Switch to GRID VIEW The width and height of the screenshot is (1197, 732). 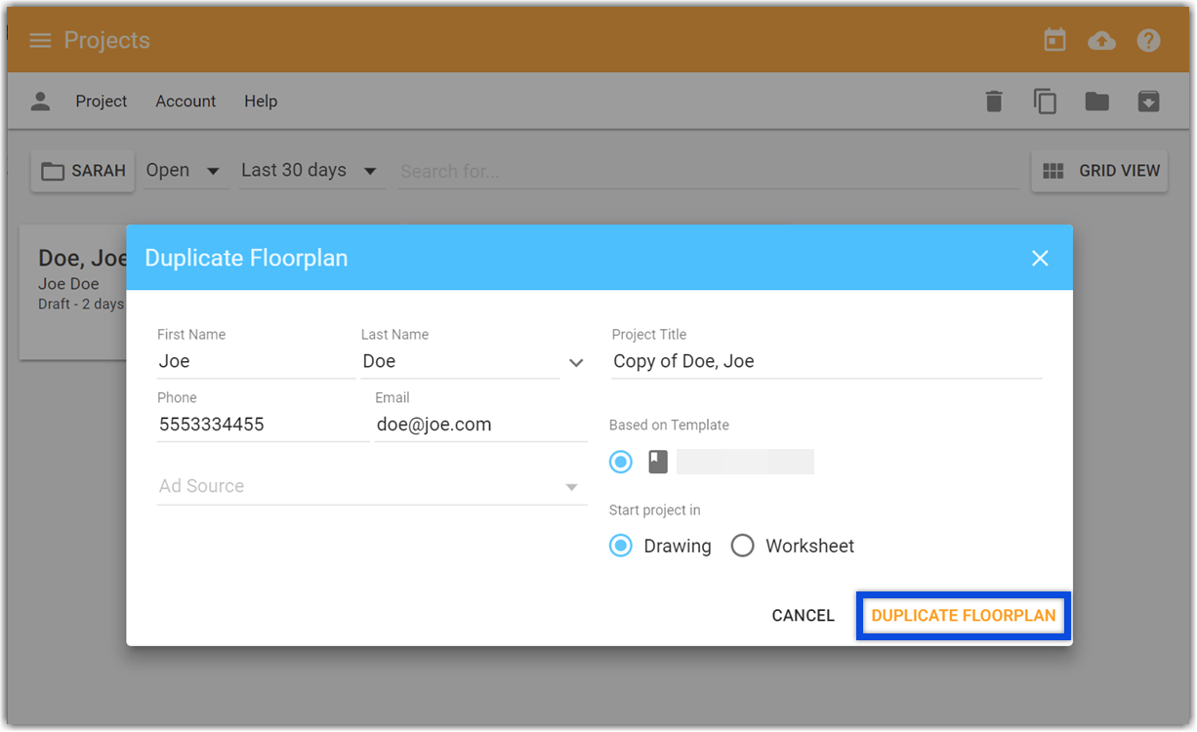(1100, 171)
